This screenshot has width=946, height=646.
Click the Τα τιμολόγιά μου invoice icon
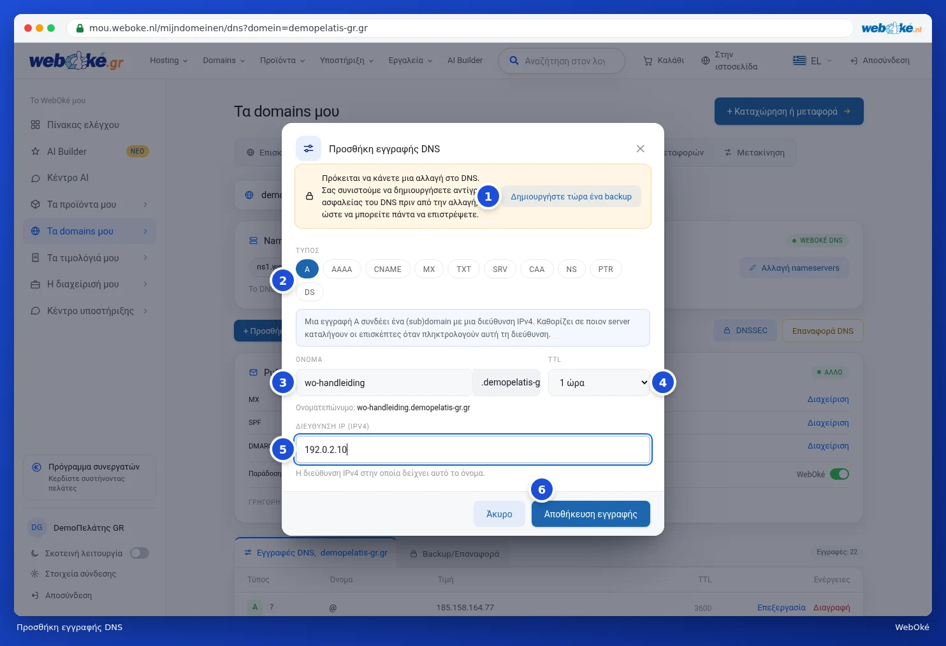click(35, 258)
